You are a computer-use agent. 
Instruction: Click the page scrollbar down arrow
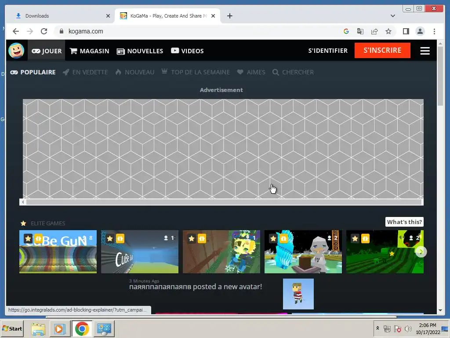[x=440, y=310]
